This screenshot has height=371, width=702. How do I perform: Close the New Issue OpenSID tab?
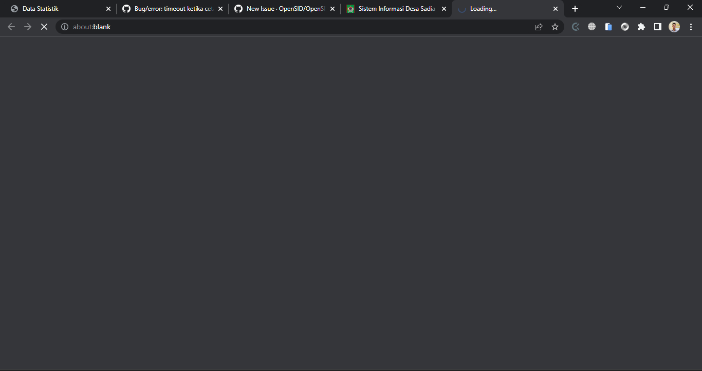(x=332, y=9)
